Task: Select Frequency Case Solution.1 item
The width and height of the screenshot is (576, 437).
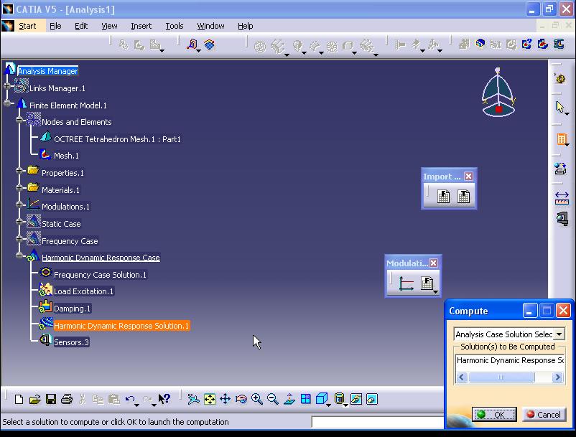Action: click(x=100, y=275)
